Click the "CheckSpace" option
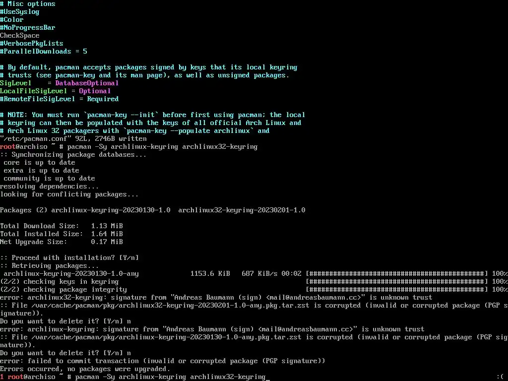The image size is (508, 381). click(x=19, y=36)
